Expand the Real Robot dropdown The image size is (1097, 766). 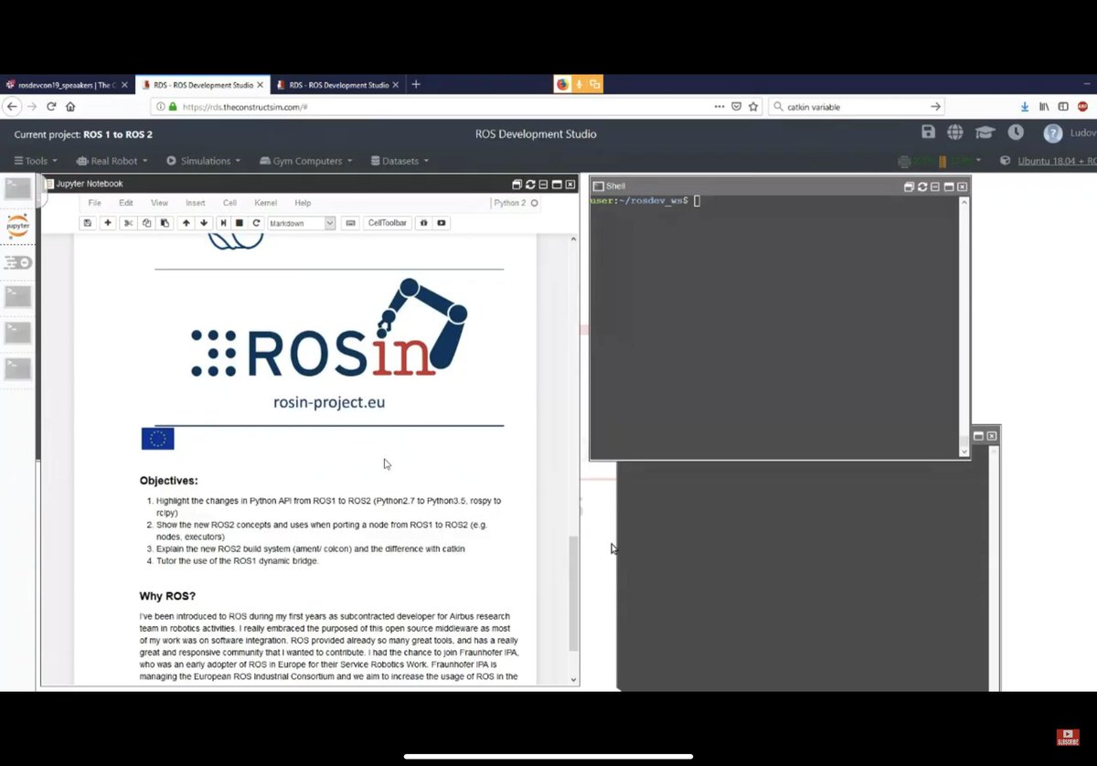[x=112, y=161]
